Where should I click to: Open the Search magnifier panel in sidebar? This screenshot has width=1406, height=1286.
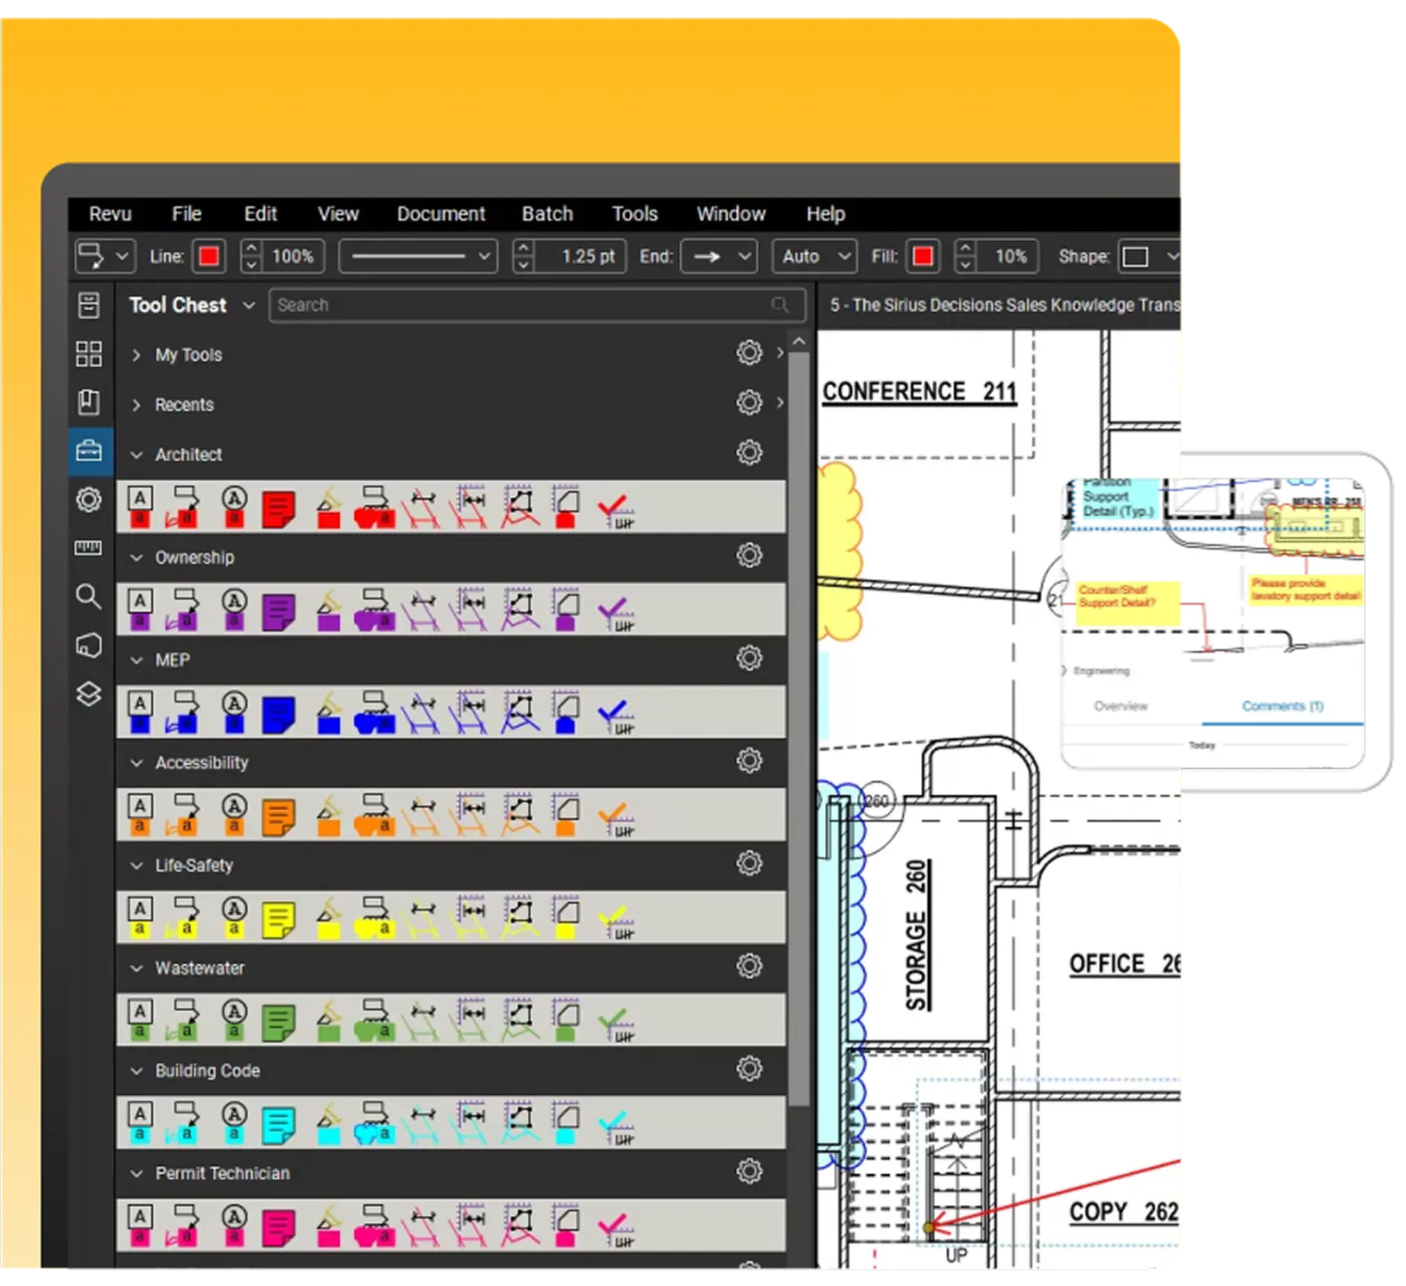point(88,596)
